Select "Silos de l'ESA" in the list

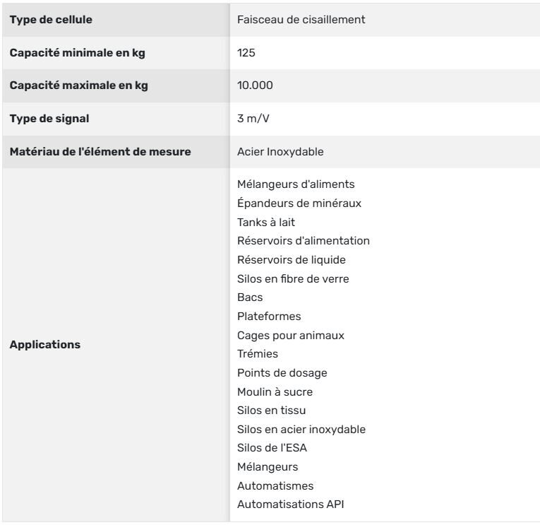[272, 448]
